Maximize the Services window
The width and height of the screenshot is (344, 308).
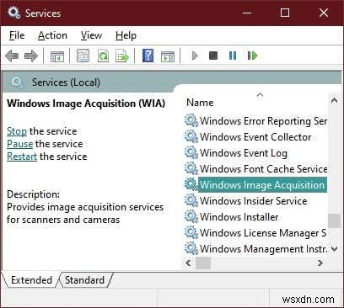point(285,13)
